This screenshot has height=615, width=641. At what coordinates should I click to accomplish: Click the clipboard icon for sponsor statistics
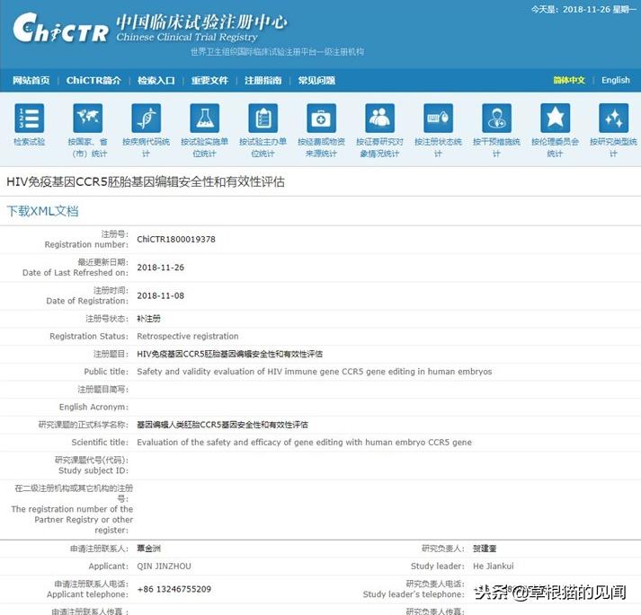pyautogui.click(x=263, y=118)
